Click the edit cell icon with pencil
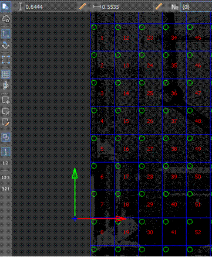Image resolution: width=212 pixels, height=257 pixels. [x=6, y=122]
